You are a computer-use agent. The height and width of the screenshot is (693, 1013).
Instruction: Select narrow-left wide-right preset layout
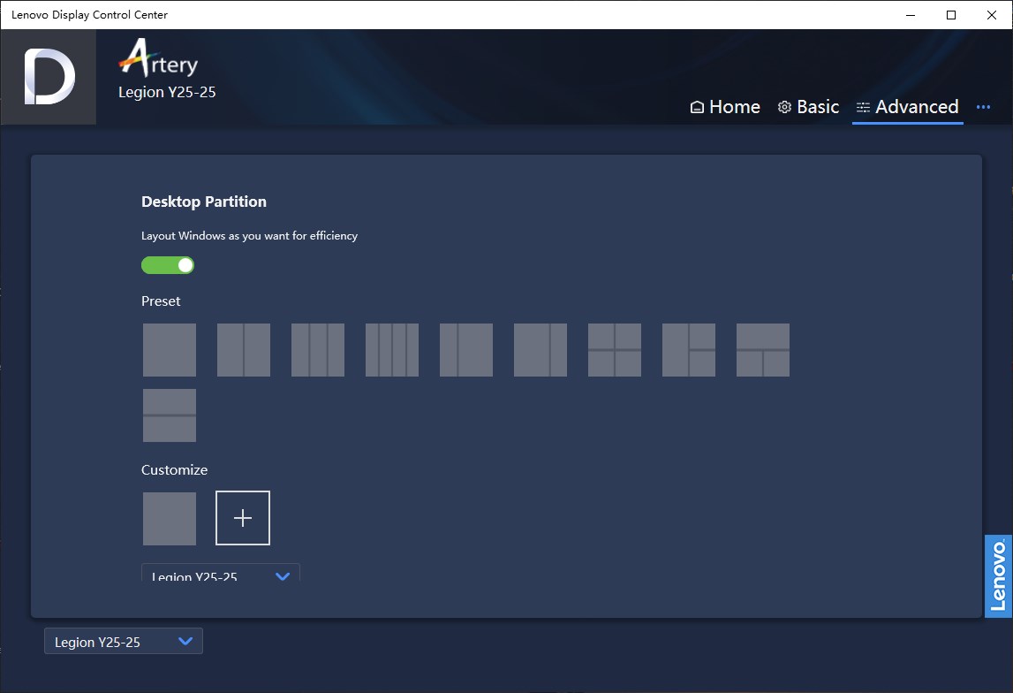(466, 350)
